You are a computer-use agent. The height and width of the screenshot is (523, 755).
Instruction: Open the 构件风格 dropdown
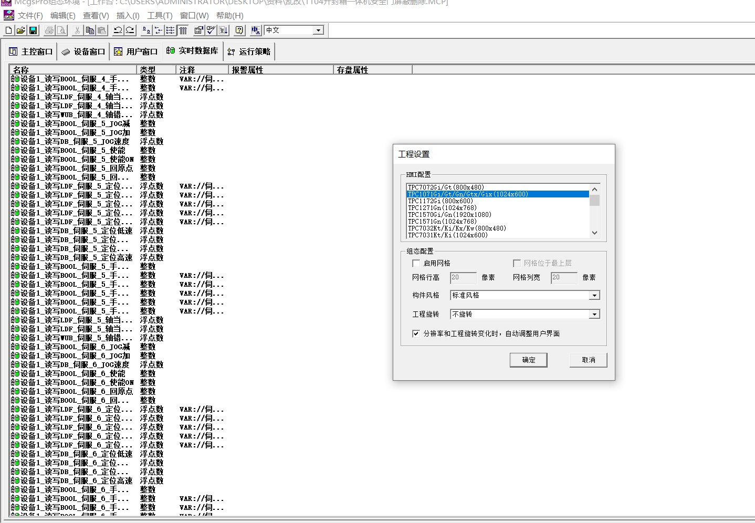click(x=594, y=296)
